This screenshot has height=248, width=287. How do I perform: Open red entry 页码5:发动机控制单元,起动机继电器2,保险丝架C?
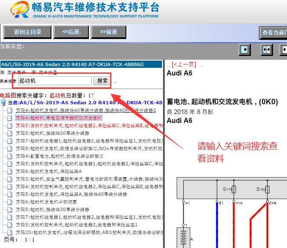(x=89, y=126)
